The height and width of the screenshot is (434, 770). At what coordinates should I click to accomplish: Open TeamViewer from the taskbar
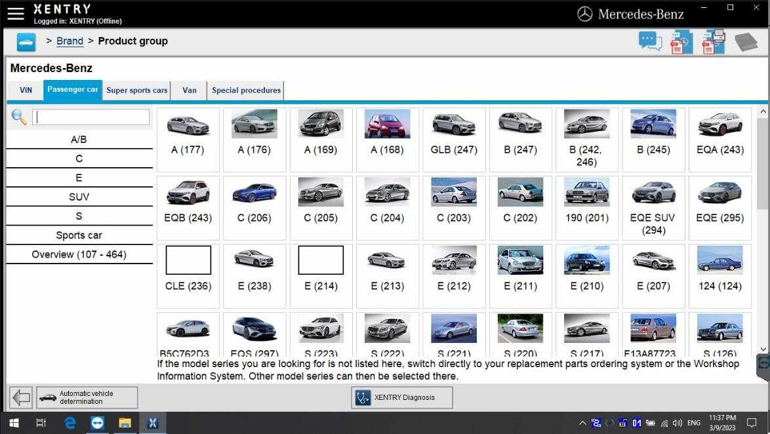[x=97, y=423]
